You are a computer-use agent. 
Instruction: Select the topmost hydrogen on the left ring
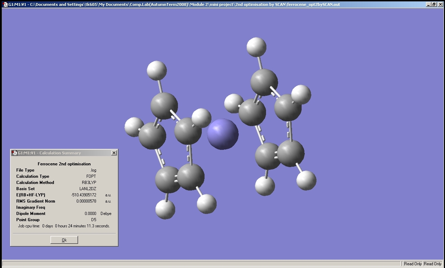click(157, 71)
